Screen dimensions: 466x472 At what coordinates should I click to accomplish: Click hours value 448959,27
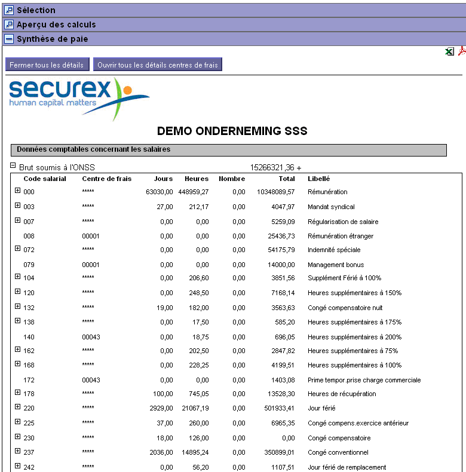coord(194,192)
